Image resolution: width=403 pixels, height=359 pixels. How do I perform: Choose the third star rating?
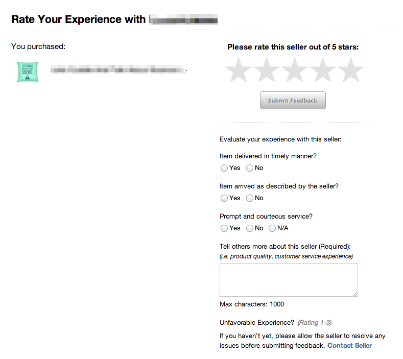click(x=295, y=70)
